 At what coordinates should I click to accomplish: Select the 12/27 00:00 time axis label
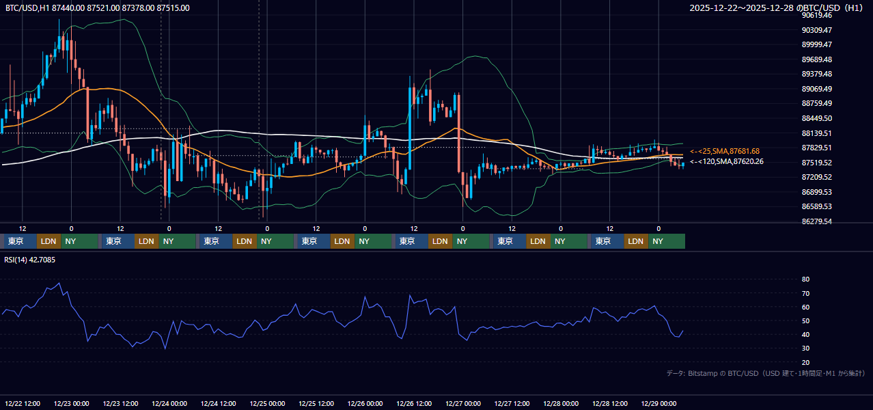pos(463,404)
